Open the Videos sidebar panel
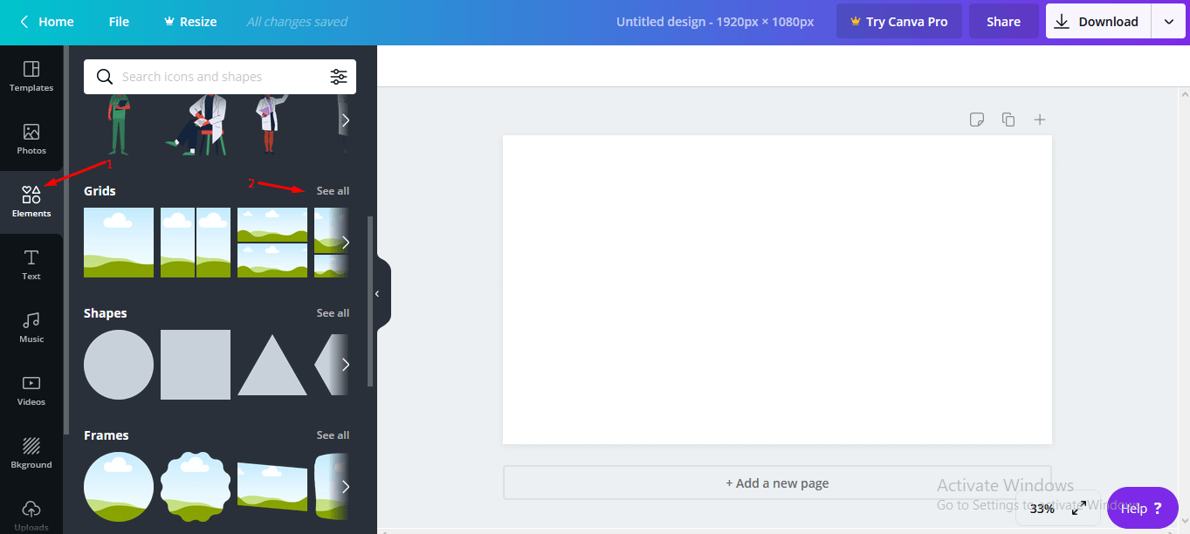This screenshot has width=1190, height=534. tap(31, 391)
